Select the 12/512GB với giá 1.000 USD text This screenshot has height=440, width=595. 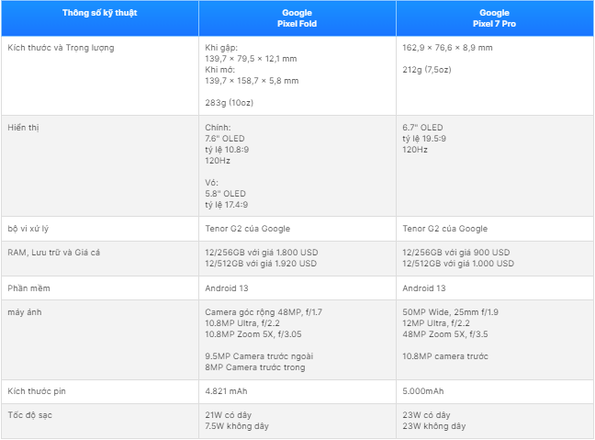458,264
